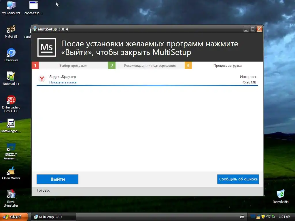
Task: Click the green number 2 step badge
Action: pyautogui.click(x=112, y=66)
